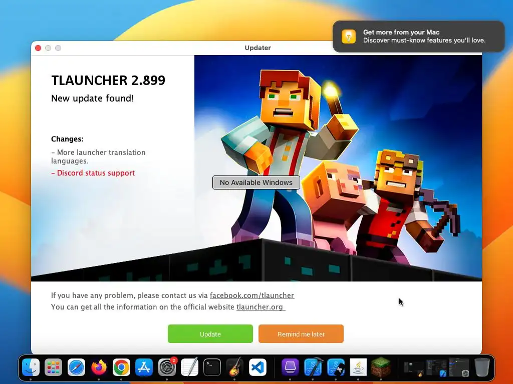
Task: Click the Updater window title
Action: coord(258,47)
